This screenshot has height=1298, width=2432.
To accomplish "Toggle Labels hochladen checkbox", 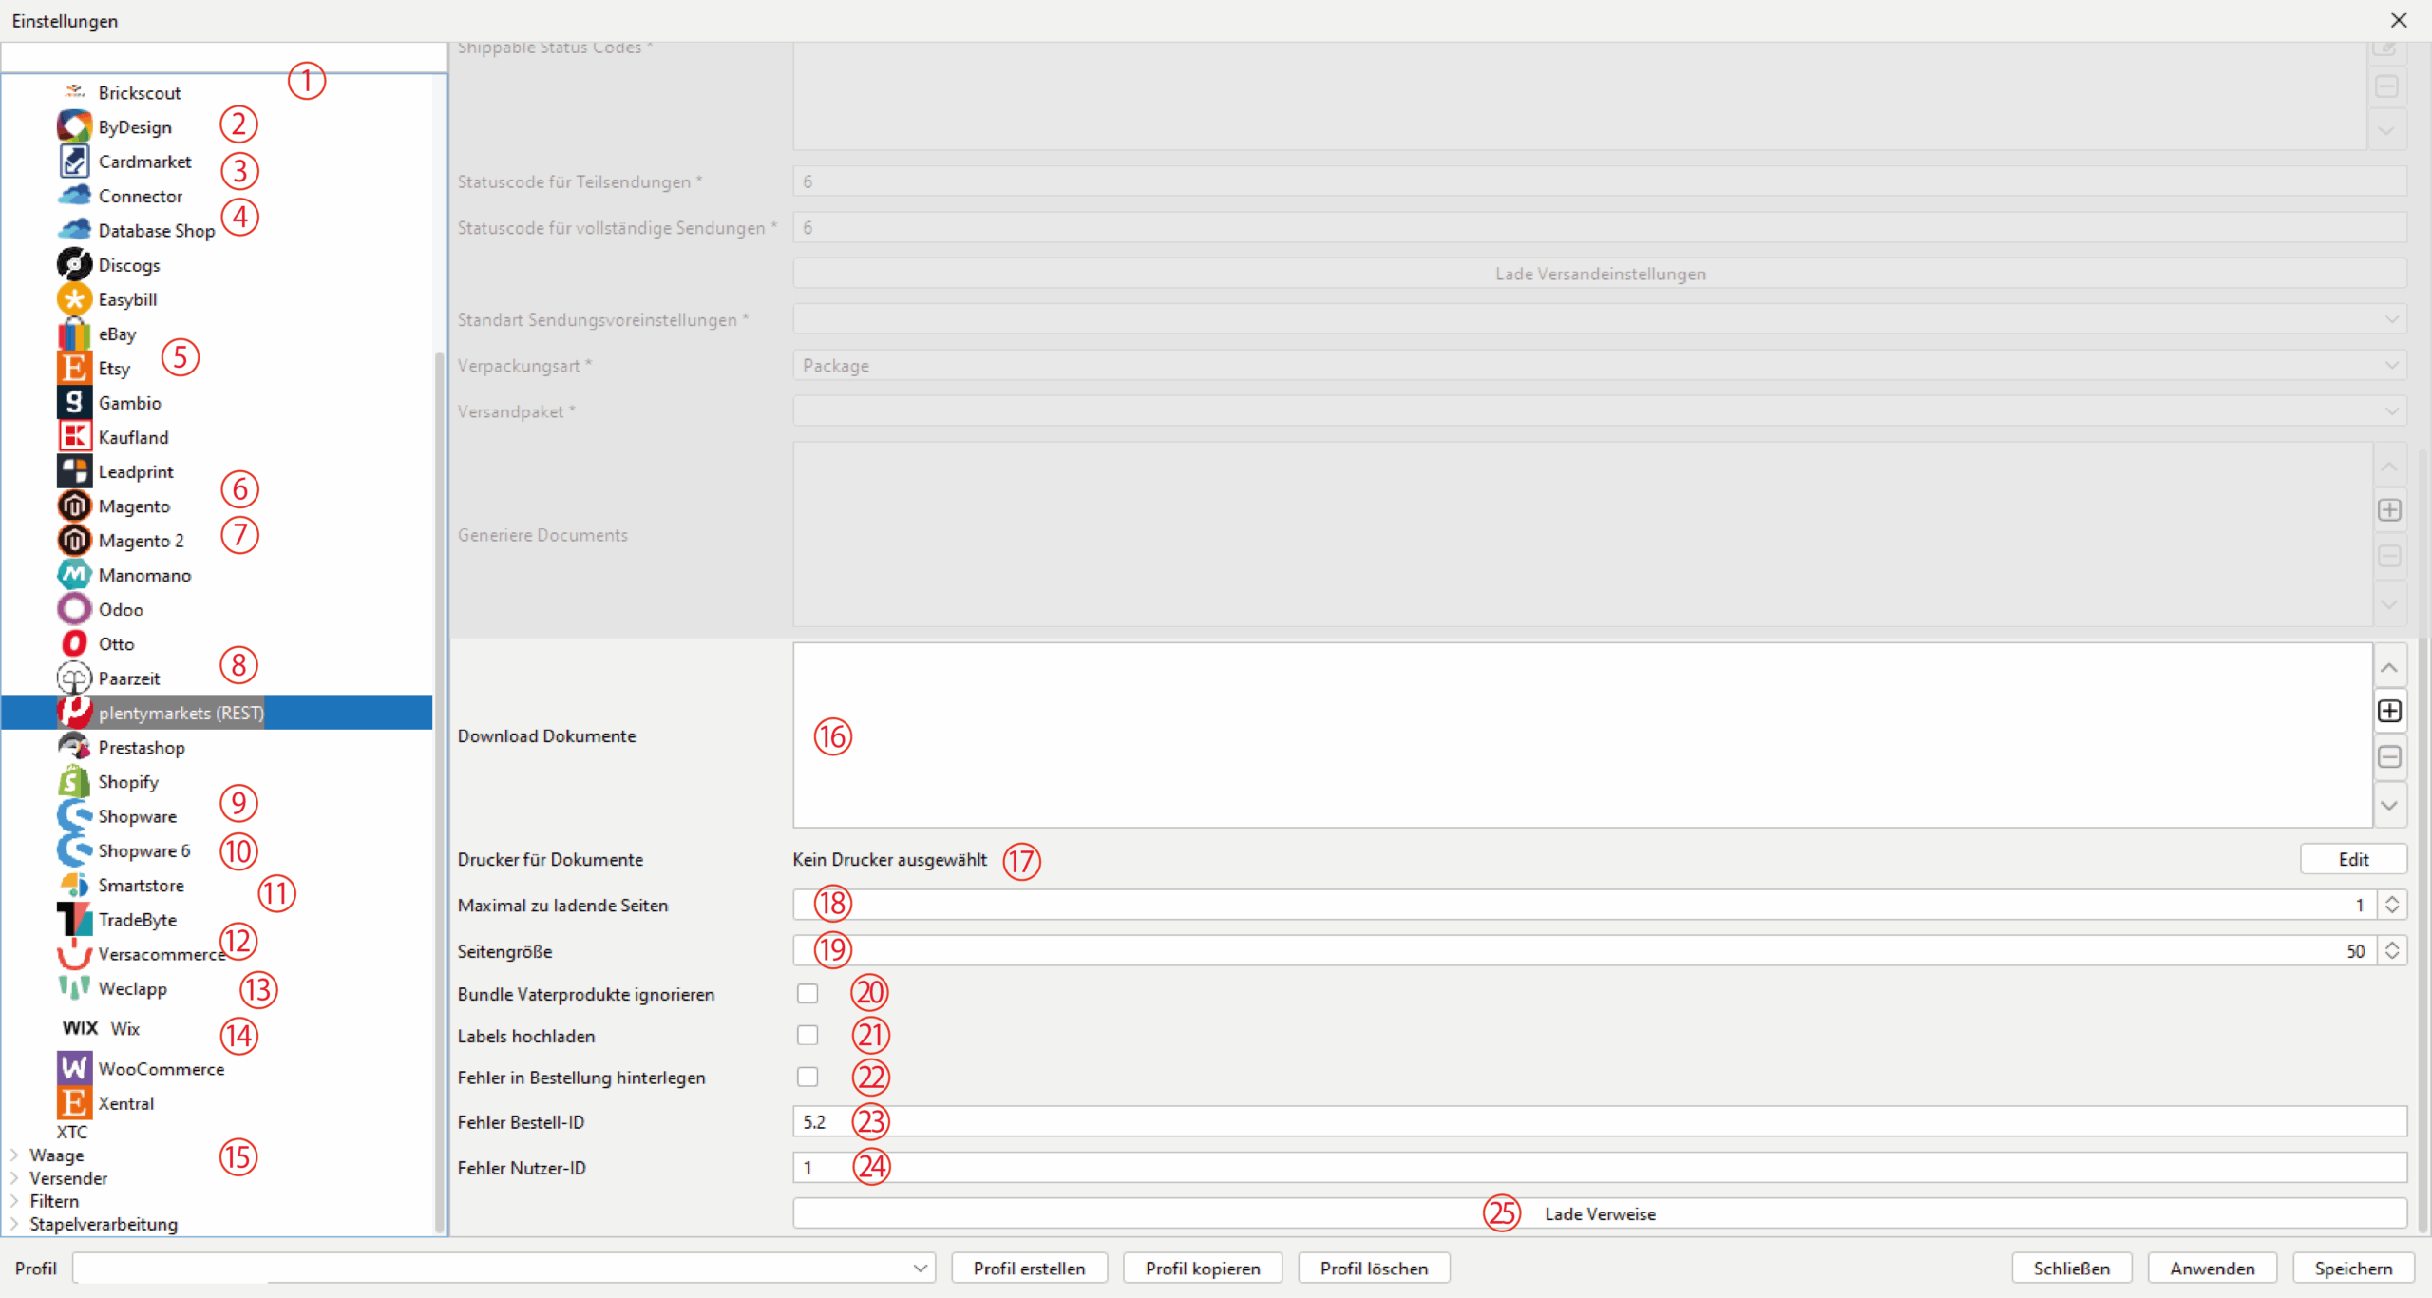I will tap(807, 1035).
